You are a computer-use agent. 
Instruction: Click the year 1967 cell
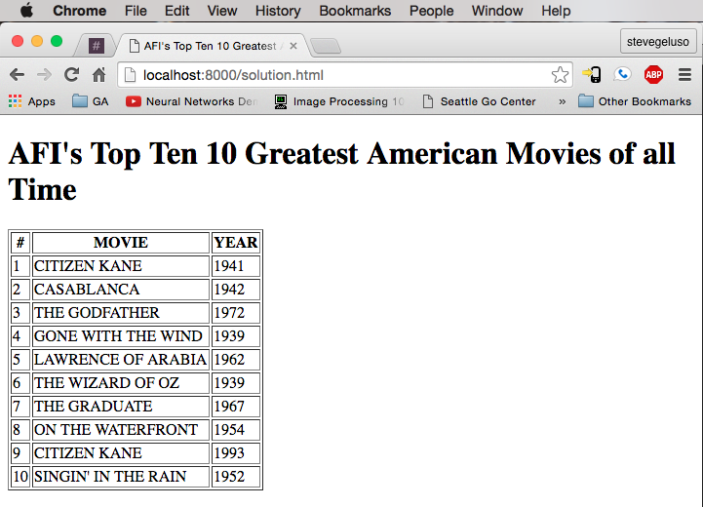pos(236,407)
